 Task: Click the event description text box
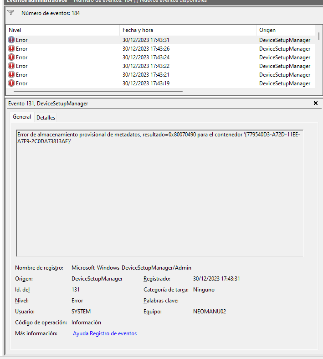coord(160,193)
